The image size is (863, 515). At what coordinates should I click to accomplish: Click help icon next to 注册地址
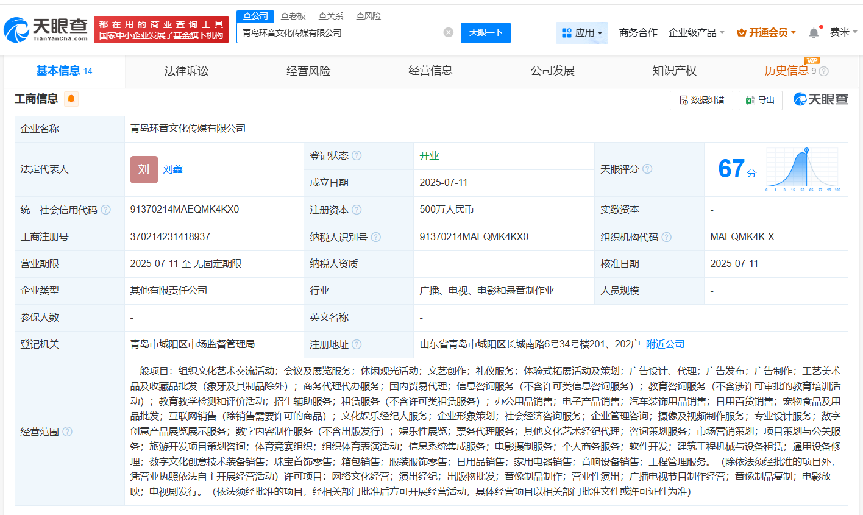pyautogui.click(x=357, y=344)
